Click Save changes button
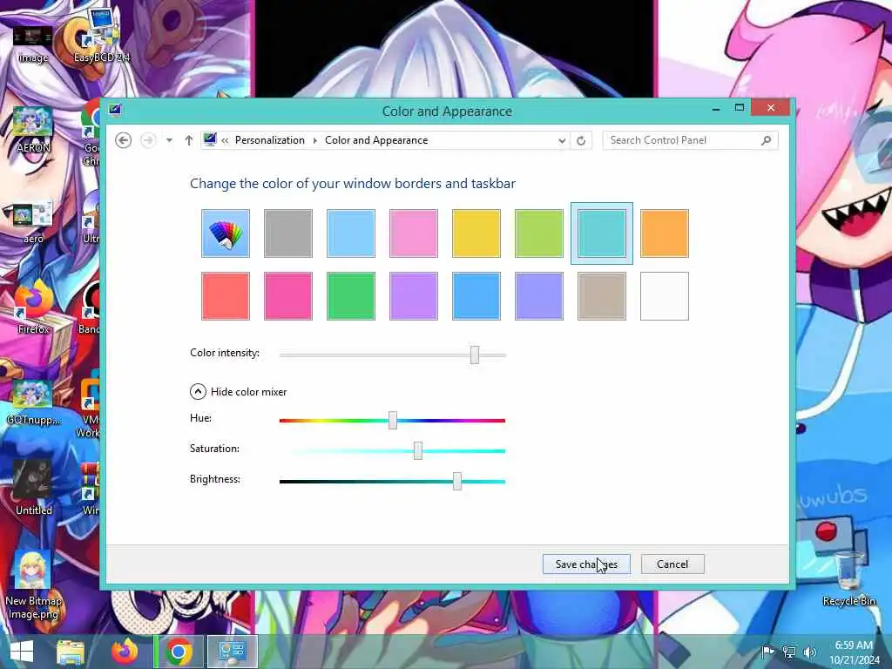 586,564
